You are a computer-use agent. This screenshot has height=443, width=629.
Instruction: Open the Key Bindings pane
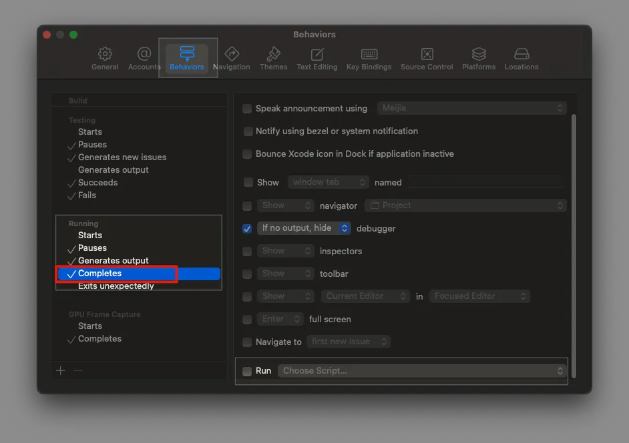point(369,59)
